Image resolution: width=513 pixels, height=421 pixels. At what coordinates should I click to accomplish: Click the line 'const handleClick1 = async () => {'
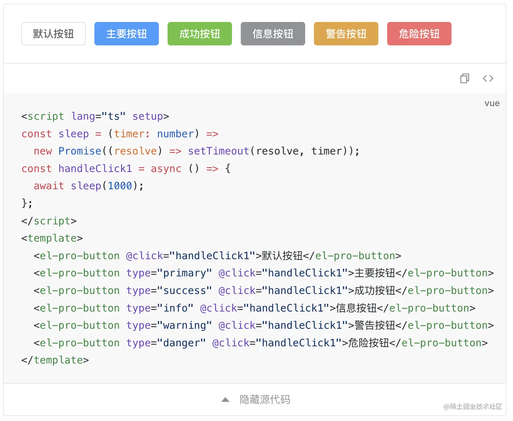[126, 168]
